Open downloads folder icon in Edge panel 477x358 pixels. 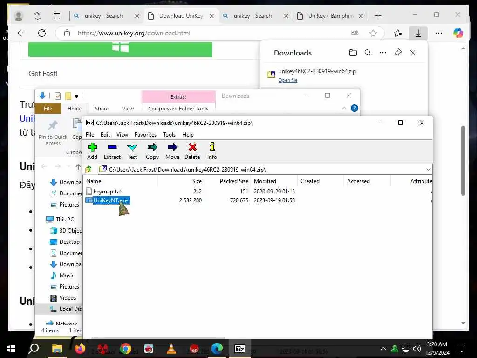(353, 53)
